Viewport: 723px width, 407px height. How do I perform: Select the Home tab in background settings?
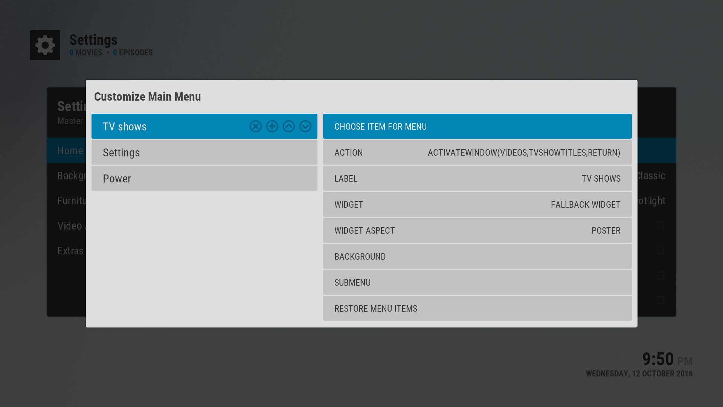pyautogui.click(x=70, y=150)
